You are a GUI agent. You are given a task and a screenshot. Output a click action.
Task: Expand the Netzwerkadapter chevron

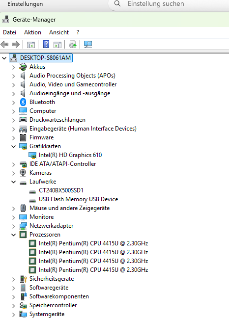point(13,226)
